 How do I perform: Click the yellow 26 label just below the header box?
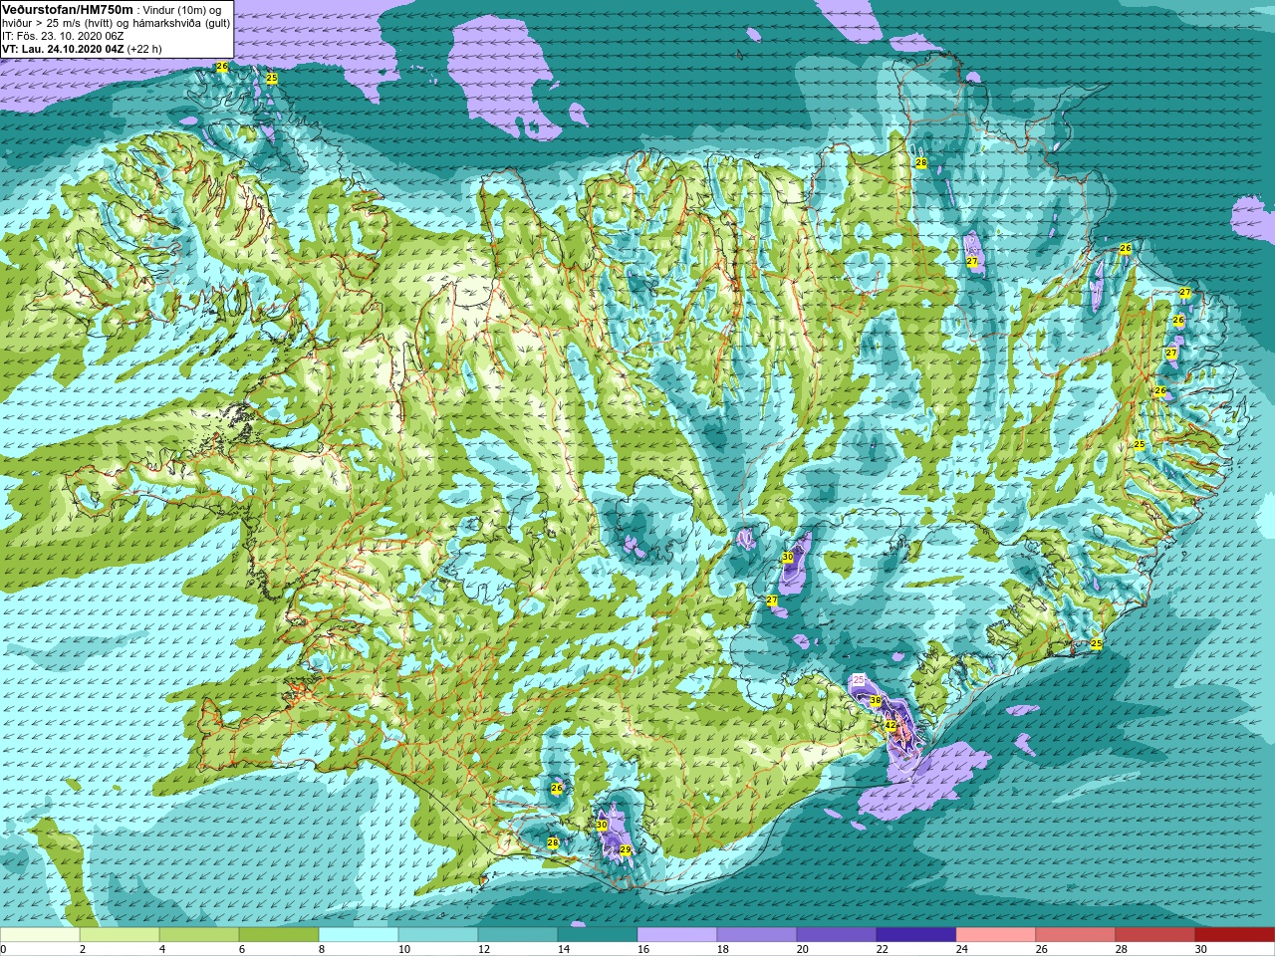point(222,67)
